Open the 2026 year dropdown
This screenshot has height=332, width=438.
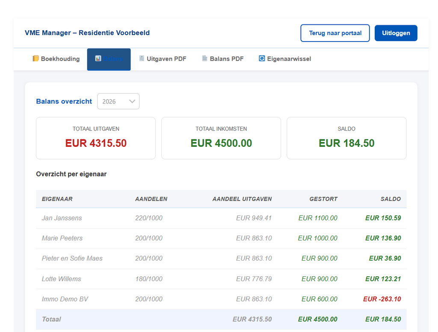point(118,101)
